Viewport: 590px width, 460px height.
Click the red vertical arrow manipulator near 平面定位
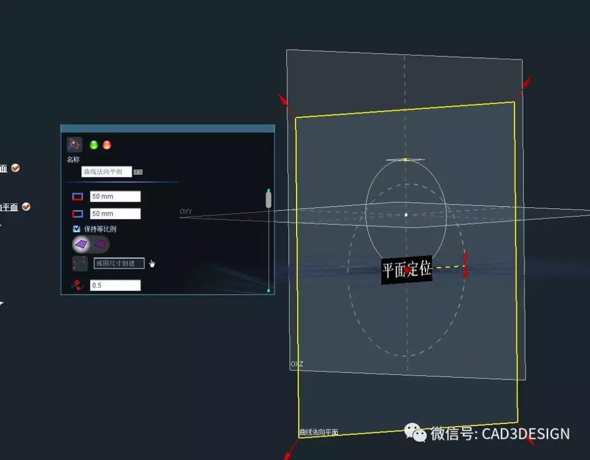tap(465, 266)
